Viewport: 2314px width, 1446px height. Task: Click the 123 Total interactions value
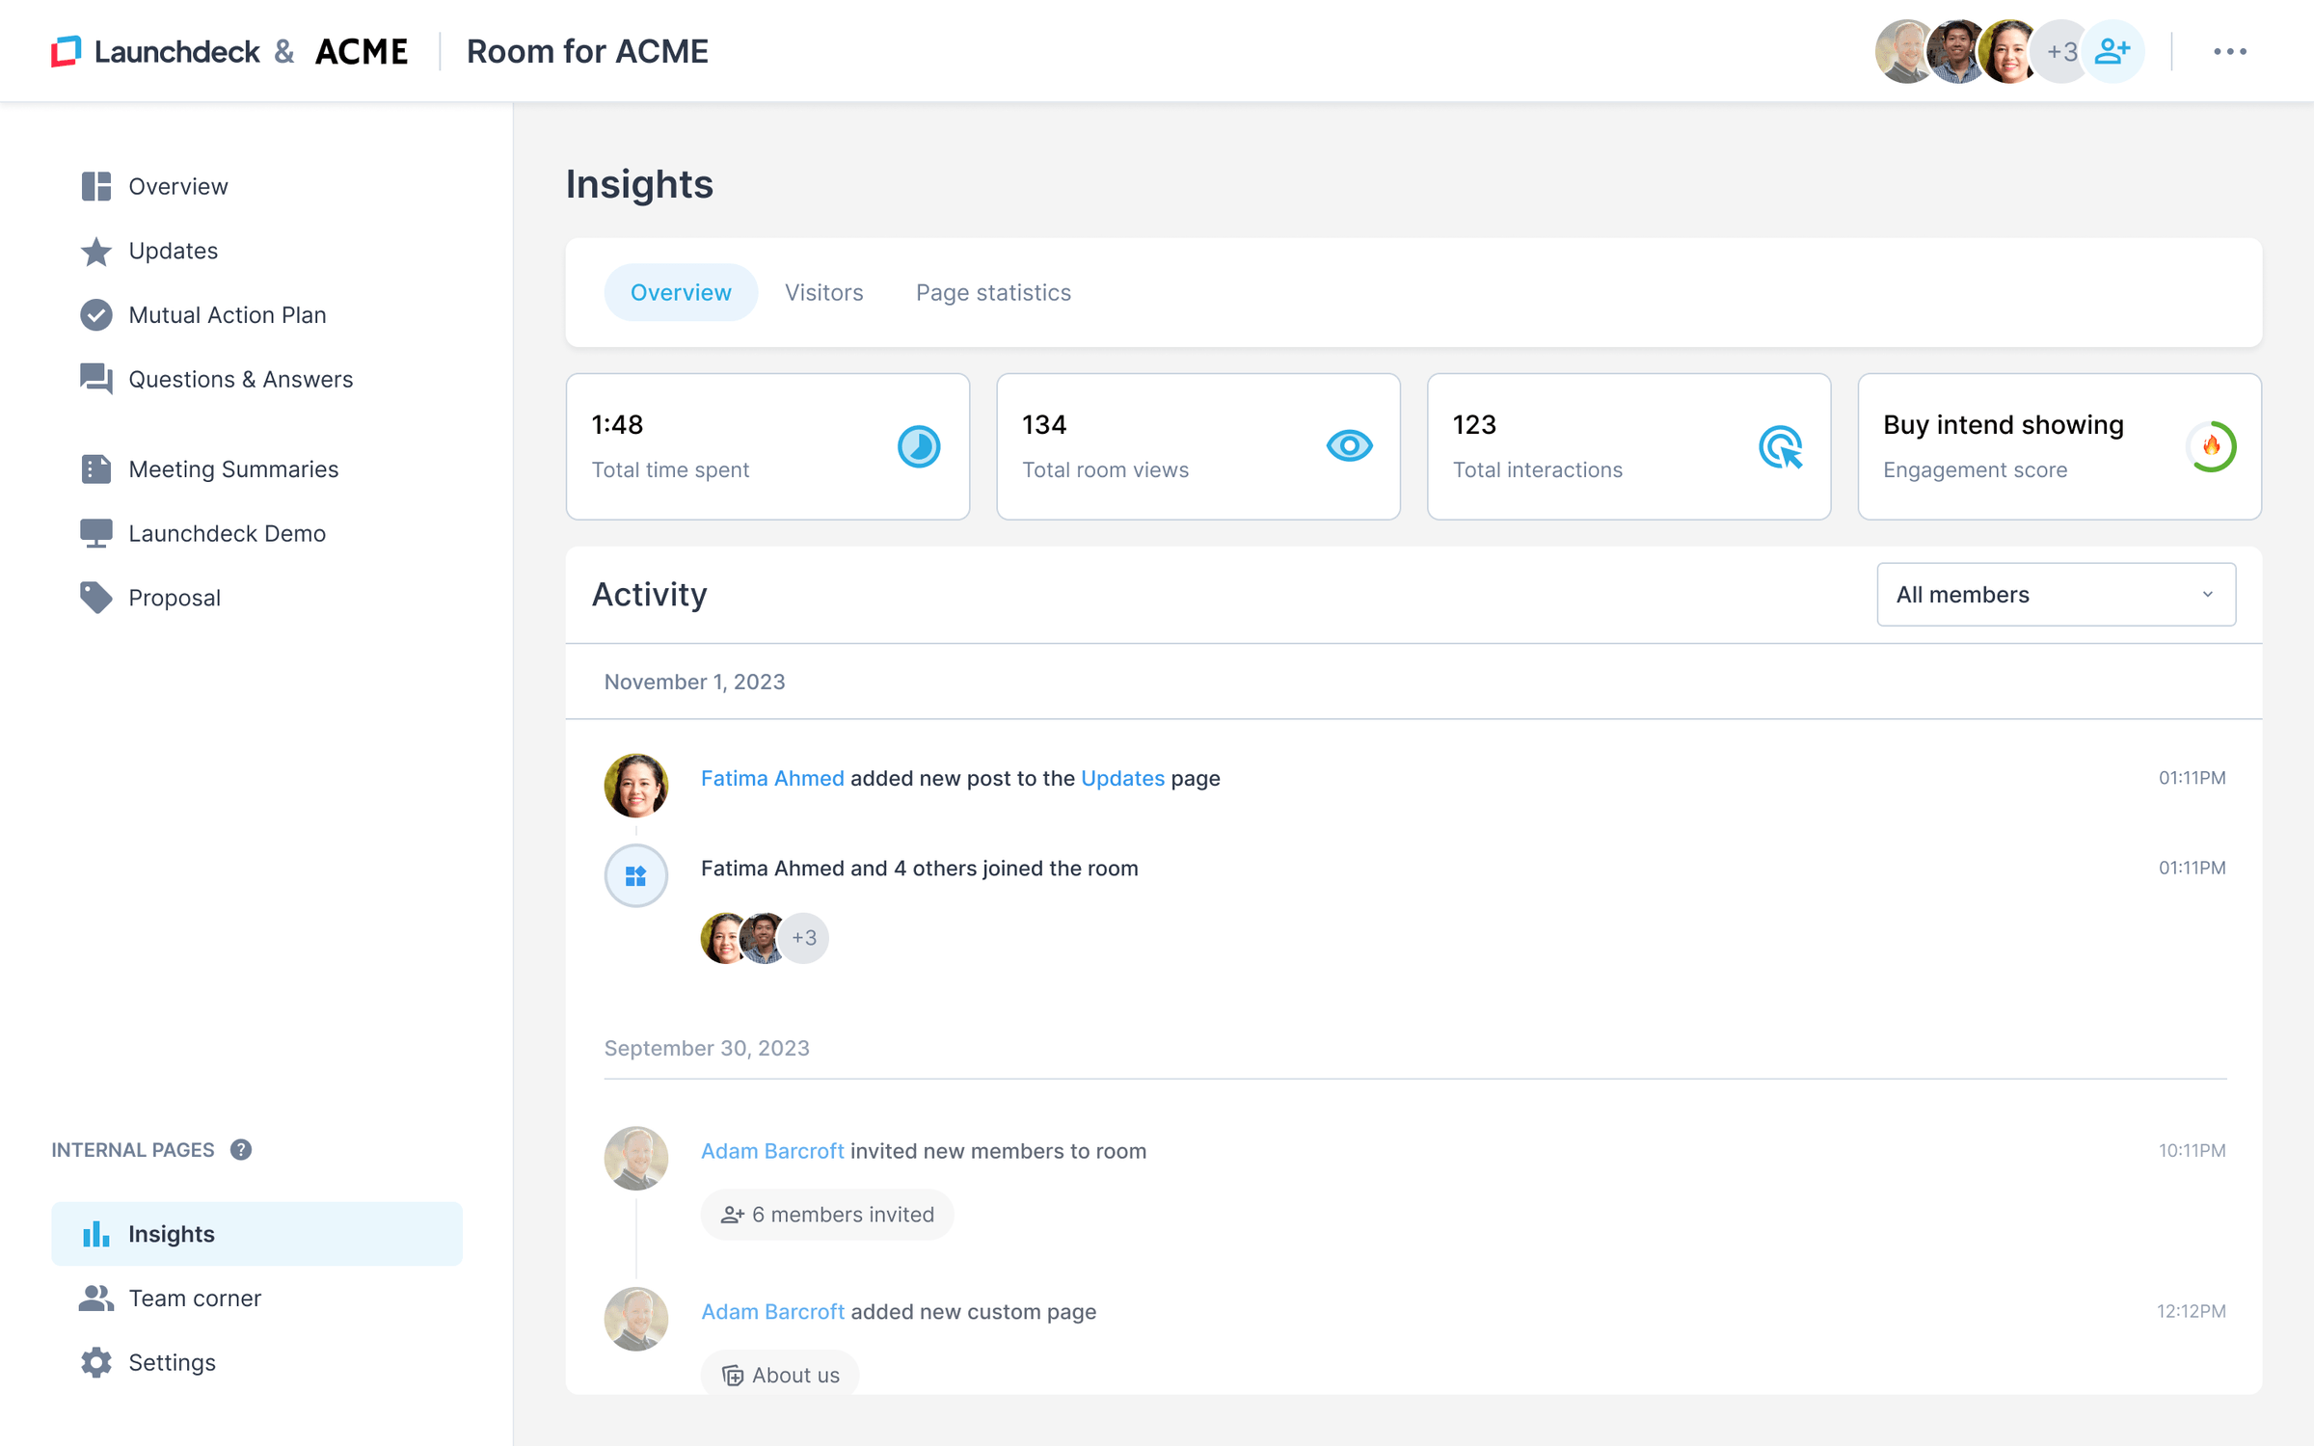[x=1474, y=425]
